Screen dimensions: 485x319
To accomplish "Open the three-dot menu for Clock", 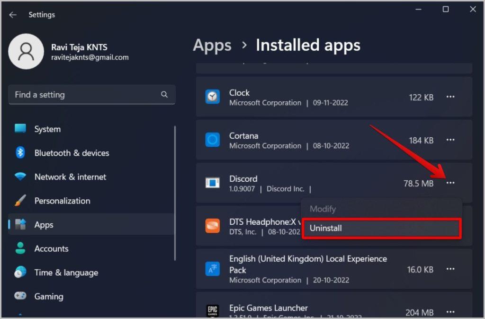I will pos(450,97).
